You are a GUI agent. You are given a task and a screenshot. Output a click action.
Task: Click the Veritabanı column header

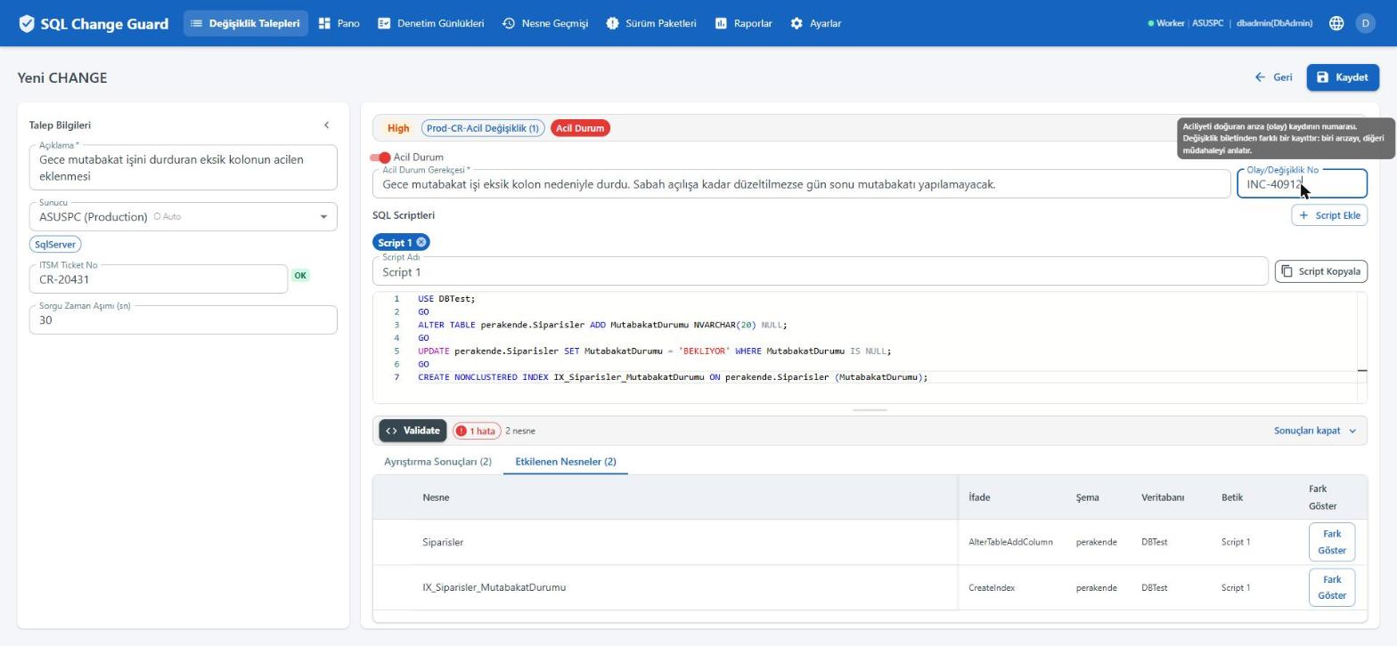(x=1163, y=497)
